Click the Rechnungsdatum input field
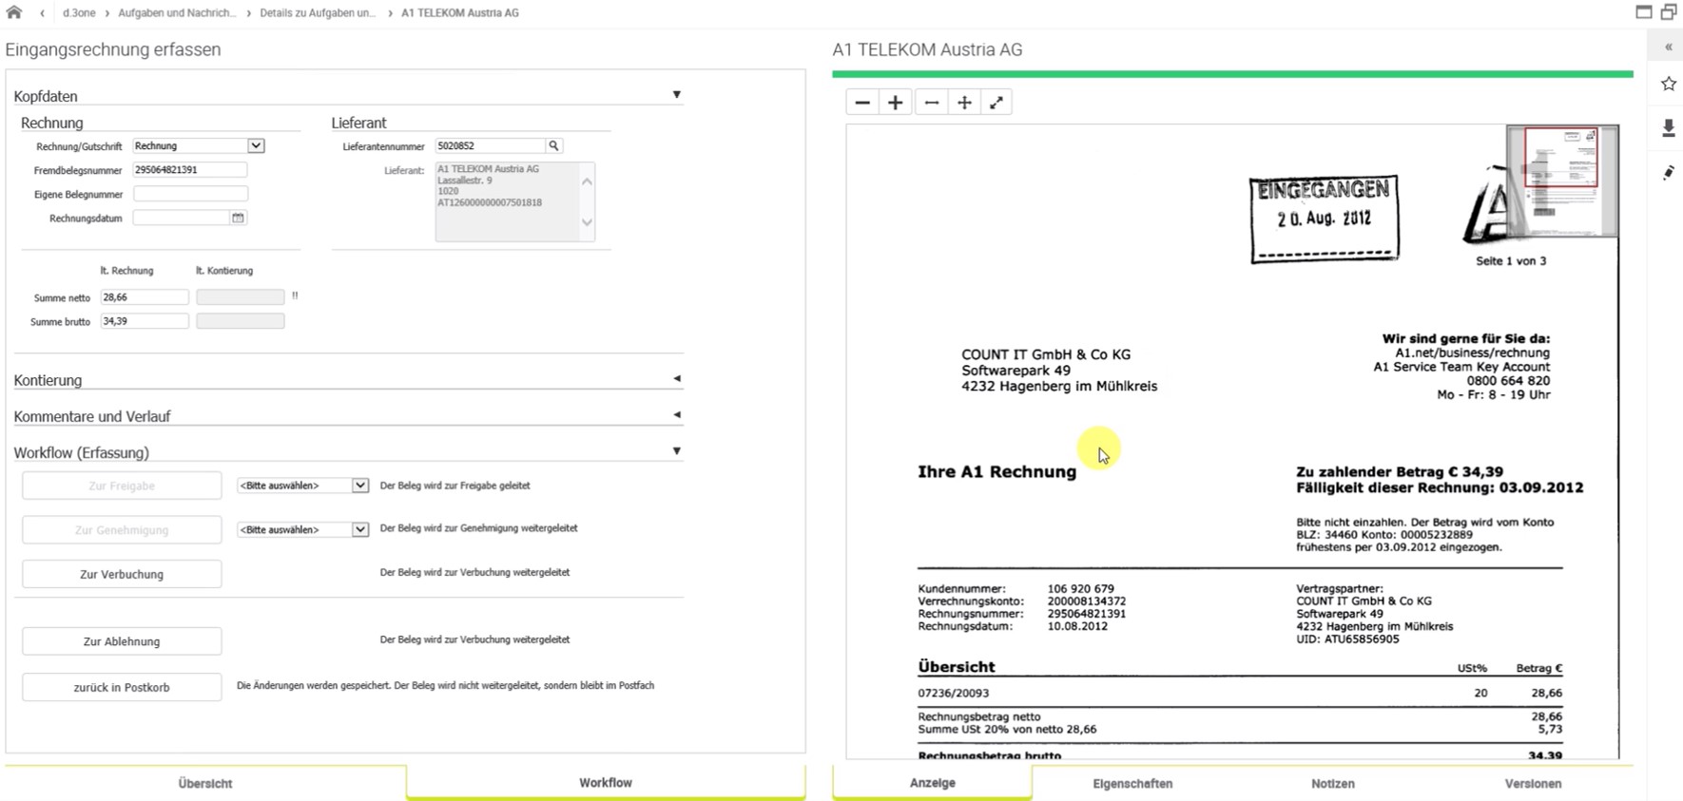 coord(182,218)
